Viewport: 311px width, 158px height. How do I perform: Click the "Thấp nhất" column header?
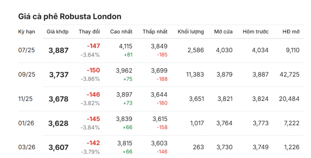[155, 31]
